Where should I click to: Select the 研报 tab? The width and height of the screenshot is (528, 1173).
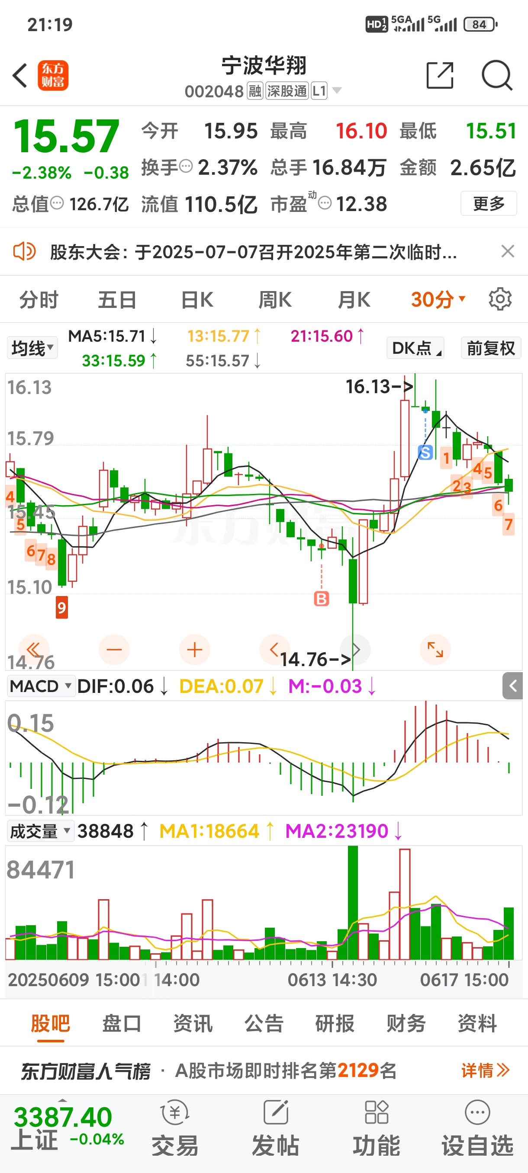[335, 1024]
